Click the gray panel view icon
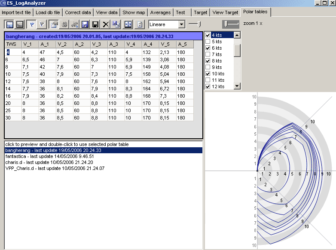This screenshot has height=250, width=336. (x=20, y=24)
